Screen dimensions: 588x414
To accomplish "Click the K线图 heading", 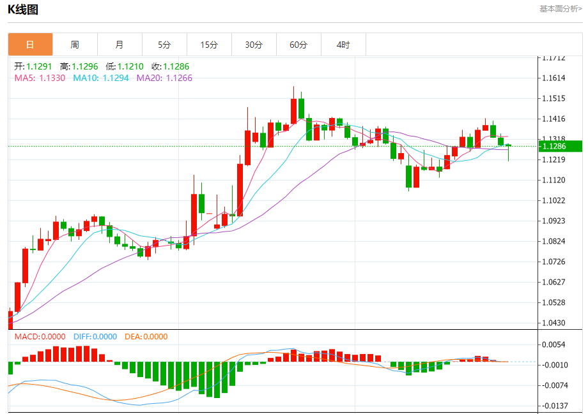I will 23,10.
